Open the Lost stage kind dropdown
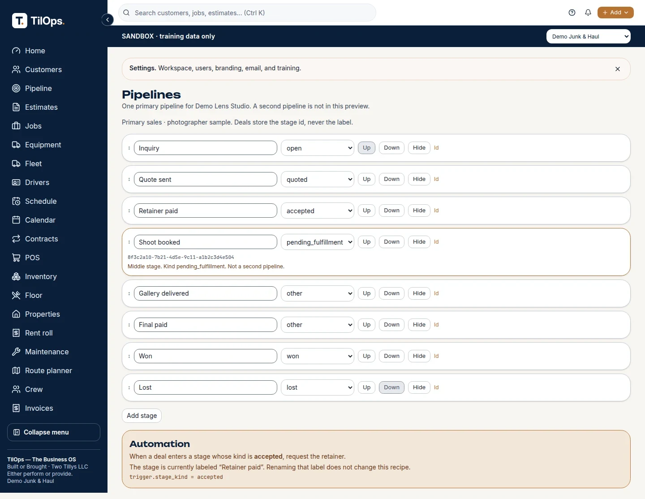Image resolution: width=645 pixels, height=499 pixels. tap(318, 387)
